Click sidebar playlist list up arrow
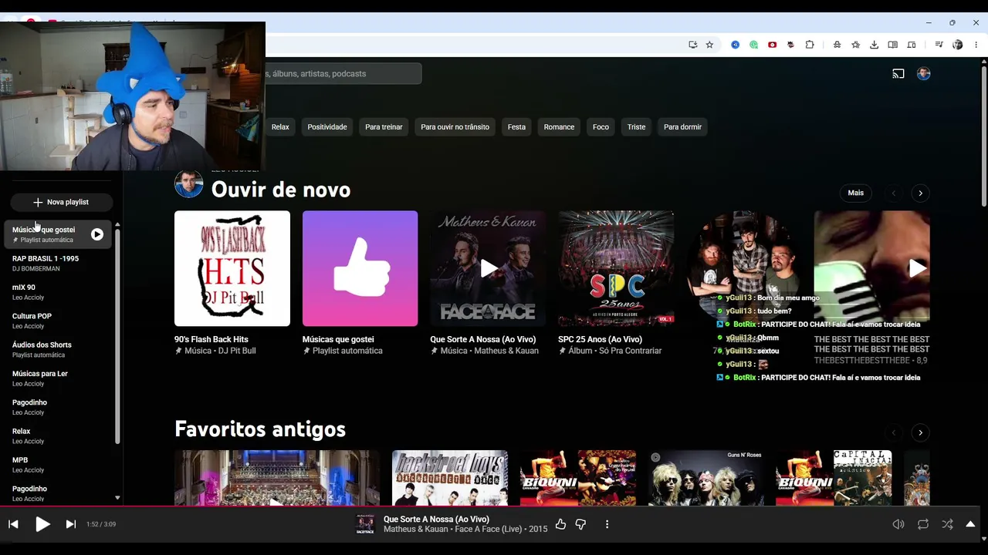988x555 pixels. tap(117, 225)
